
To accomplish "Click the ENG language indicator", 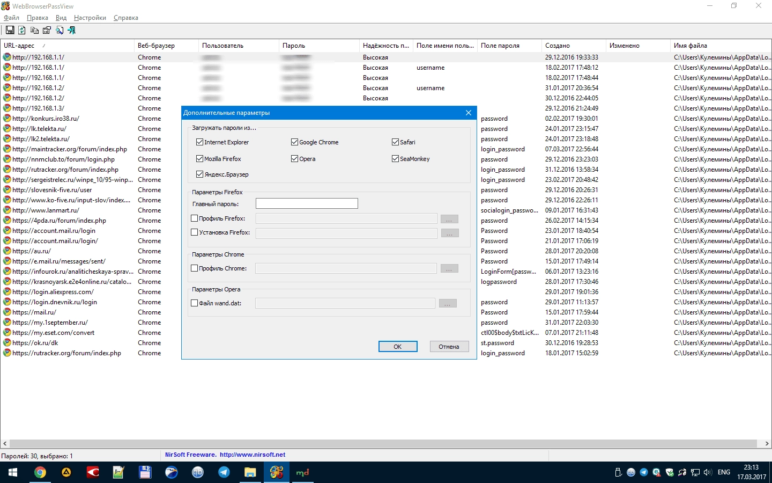I will [x=724, y=472].
